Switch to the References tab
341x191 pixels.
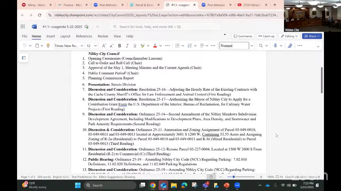[x=84, y=36]
